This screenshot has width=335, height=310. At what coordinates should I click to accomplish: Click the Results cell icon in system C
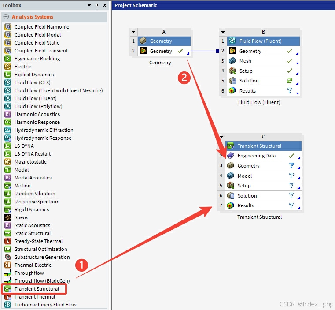(230, 205)
